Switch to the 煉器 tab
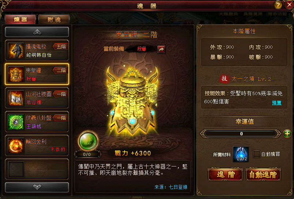 [20, 19]
